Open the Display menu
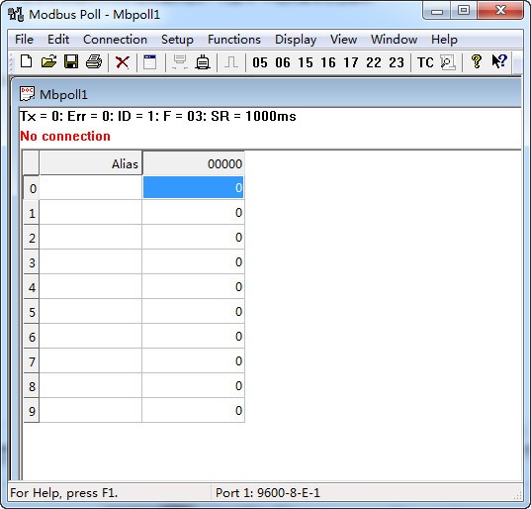The width and height of the screenshot is (531, 509). pyautogui.click(x=296, y=40)
